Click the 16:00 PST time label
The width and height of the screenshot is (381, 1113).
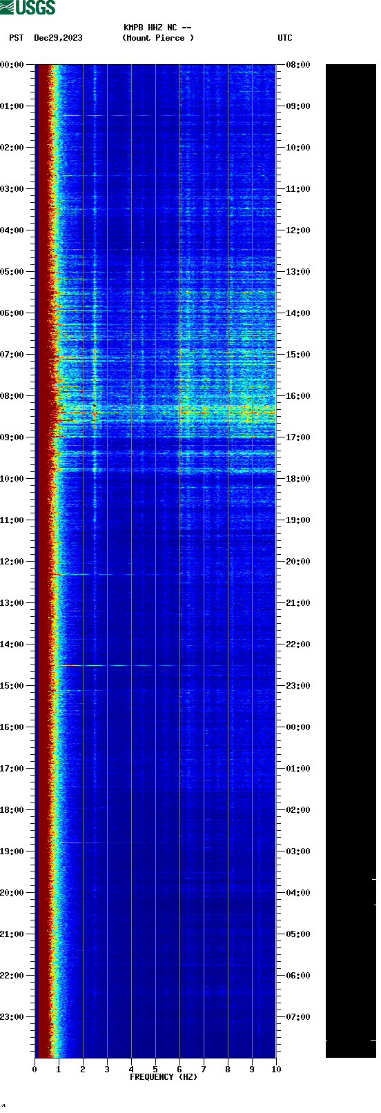click(x=12, y=727)
